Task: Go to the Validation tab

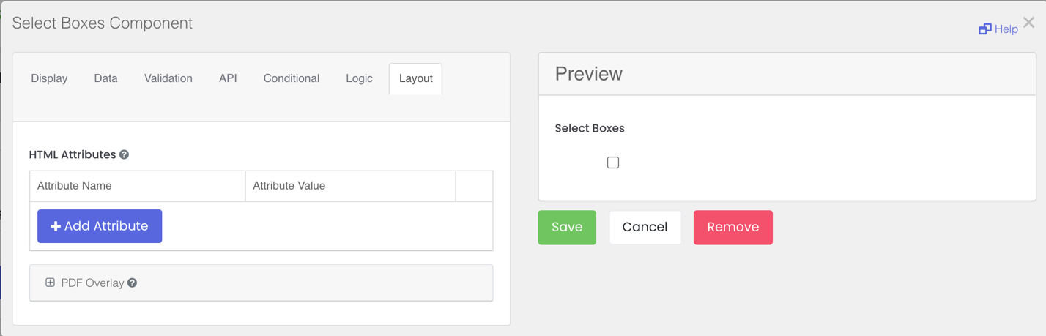Action: point(168,78)
